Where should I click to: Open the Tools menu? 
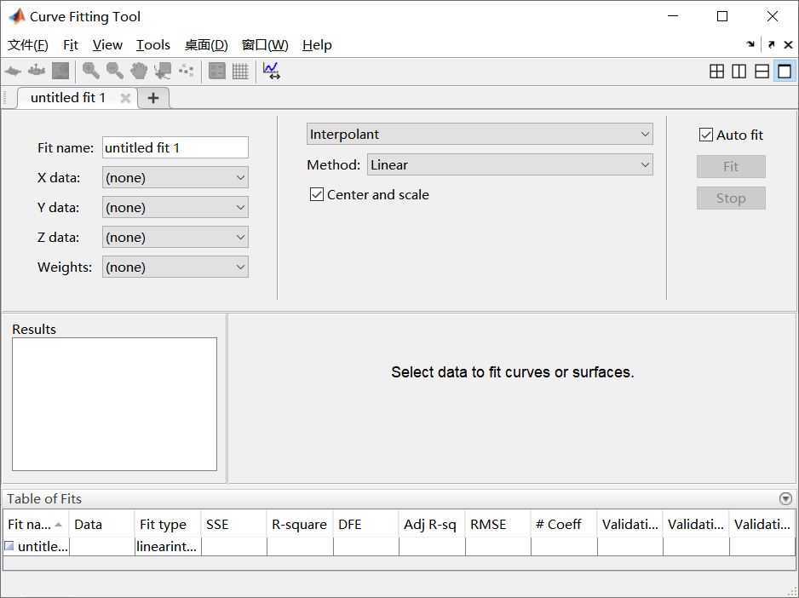tap(152, 45)
